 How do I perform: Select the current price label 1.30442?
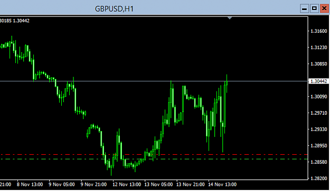click(318, 81)
